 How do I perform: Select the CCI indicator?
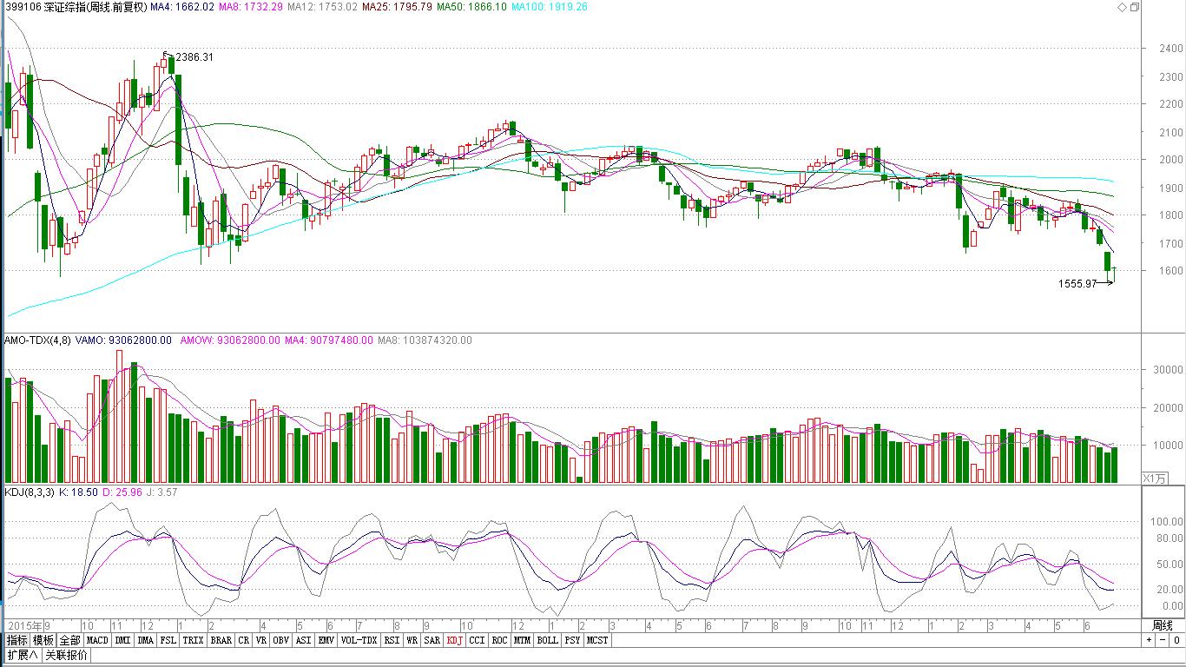click(478, 640)
